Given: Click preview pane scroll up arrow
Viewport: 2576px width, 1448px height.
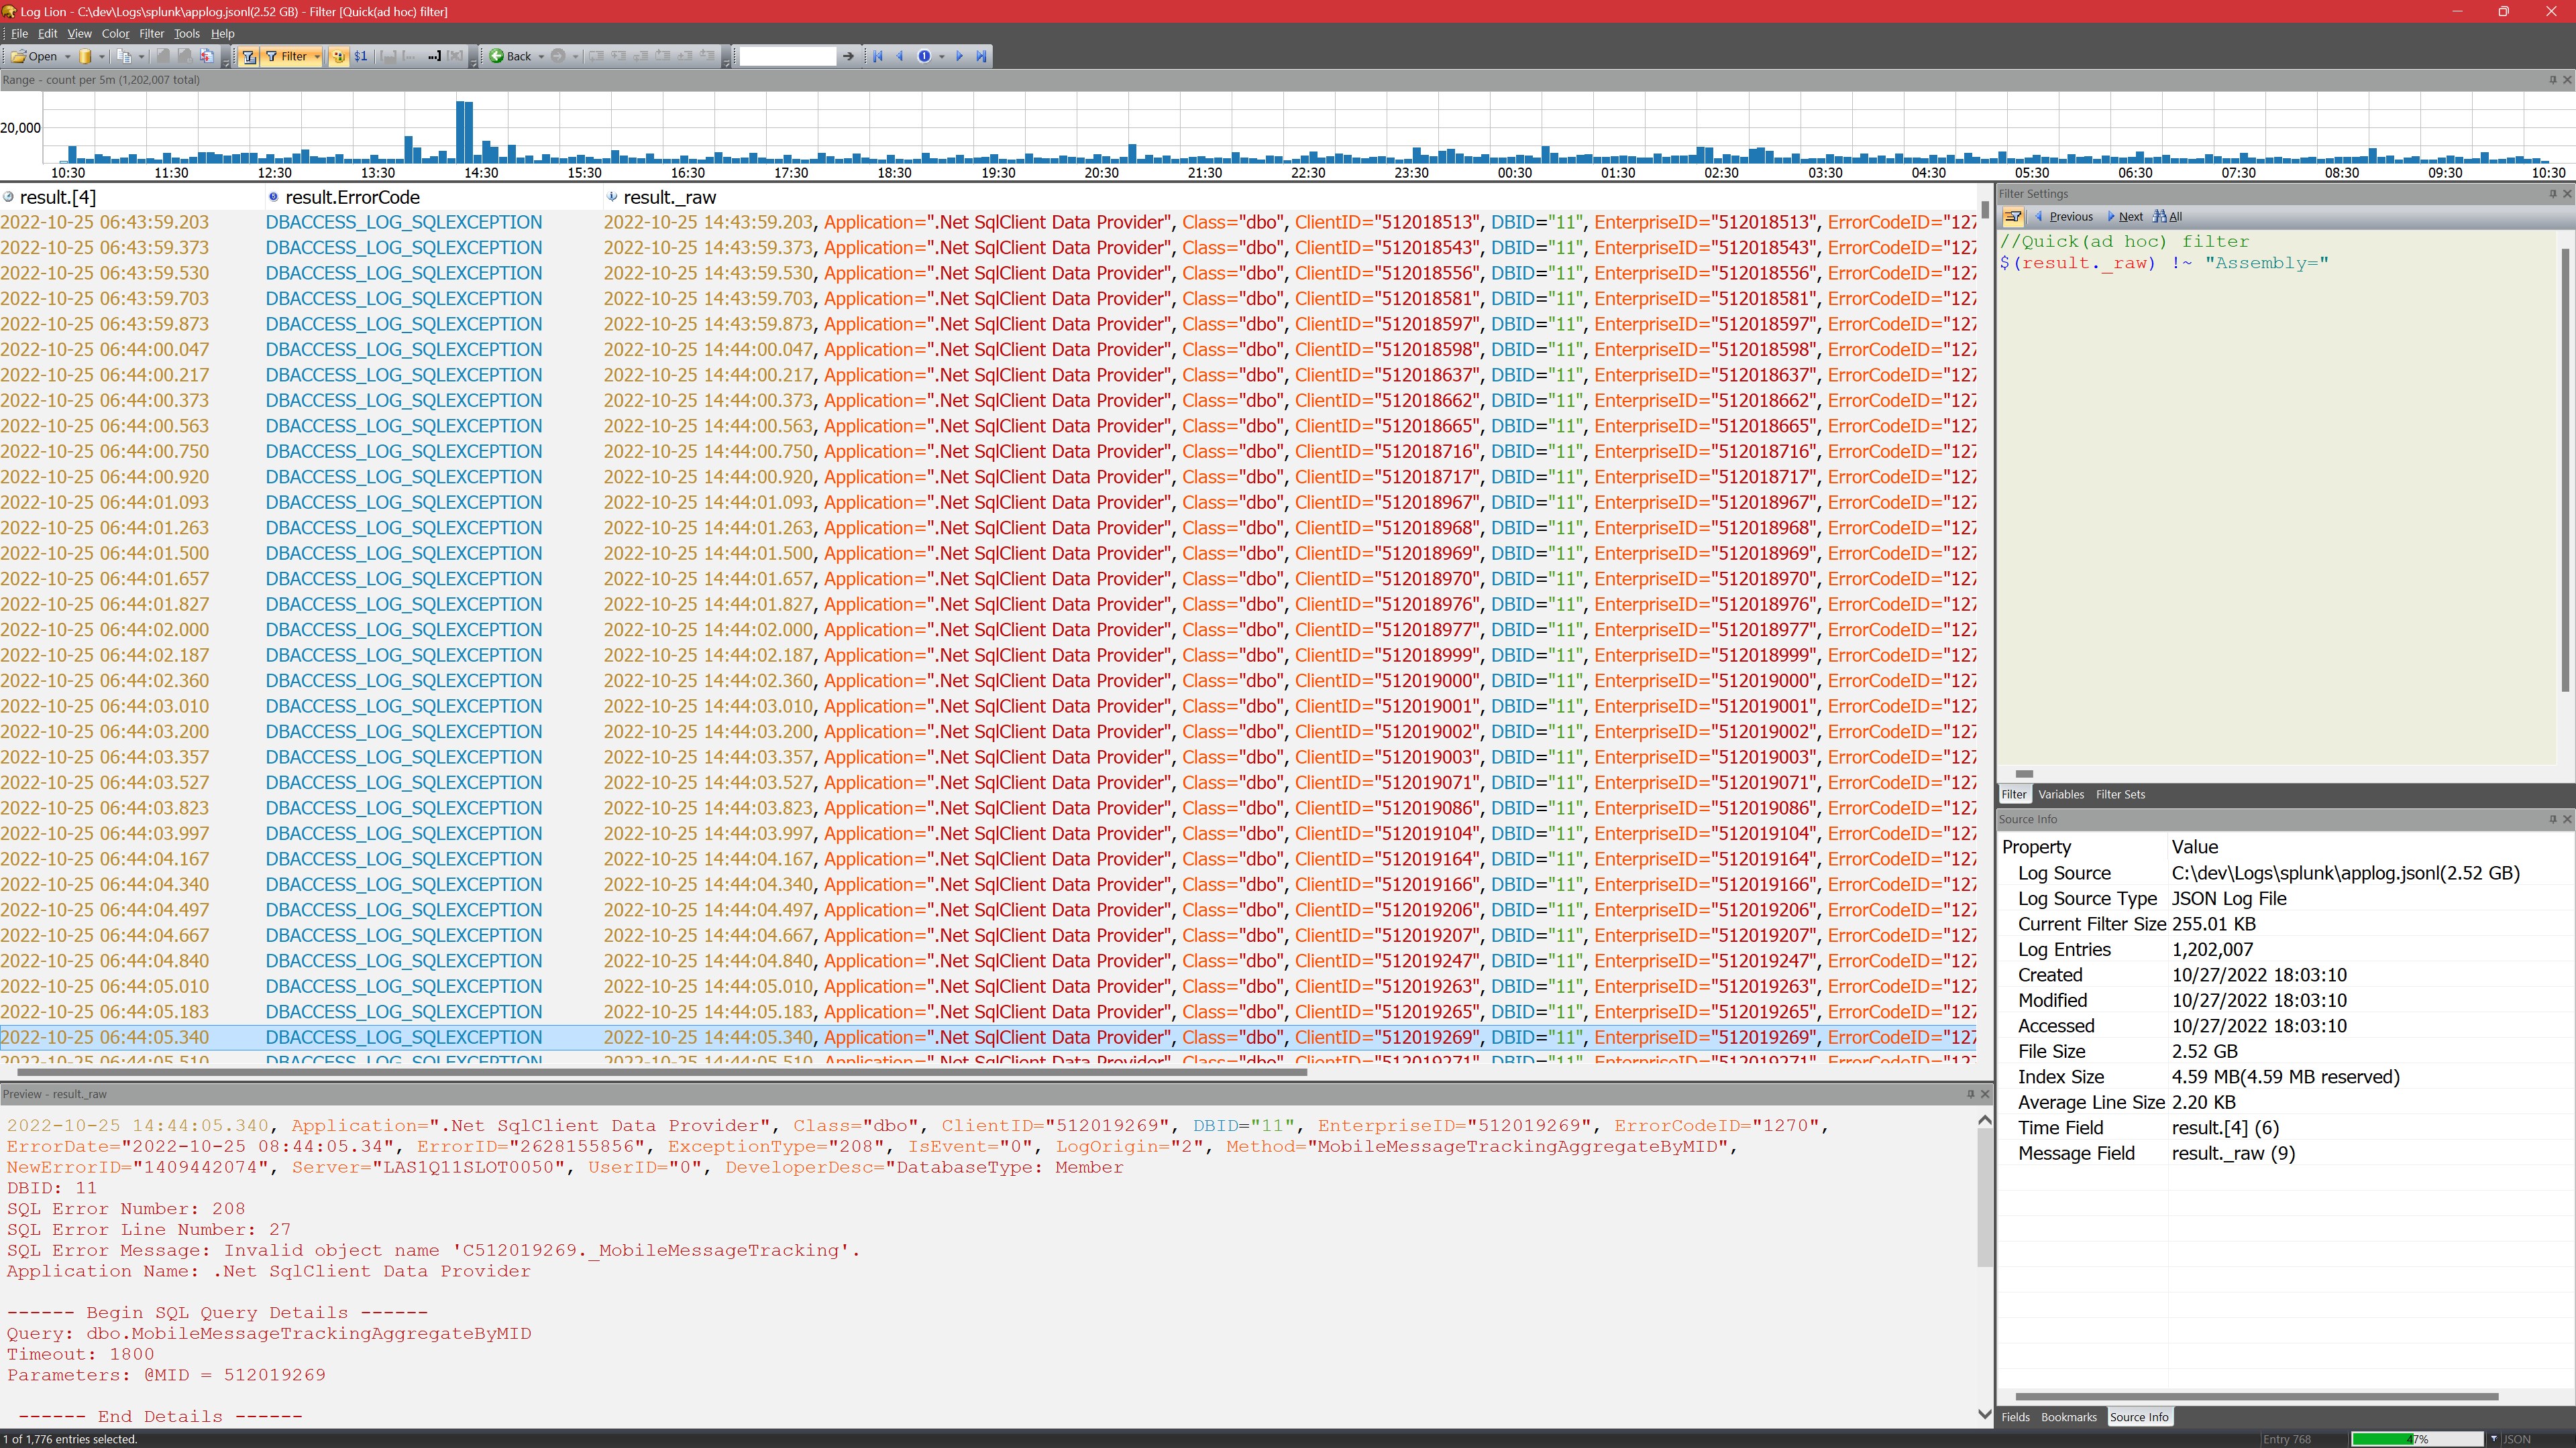Looking at the screenshot, I should pos(1985,1120).
